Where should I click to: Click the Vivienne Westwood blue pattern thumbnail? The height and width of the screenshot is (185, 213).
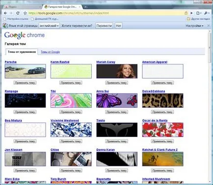[x=71, y=130]
